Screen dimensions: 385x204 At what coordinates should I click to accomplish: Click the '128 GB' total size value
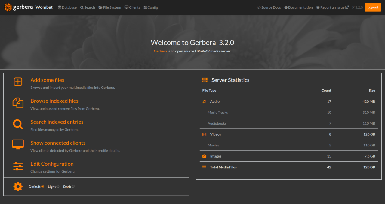click(369, 167)
